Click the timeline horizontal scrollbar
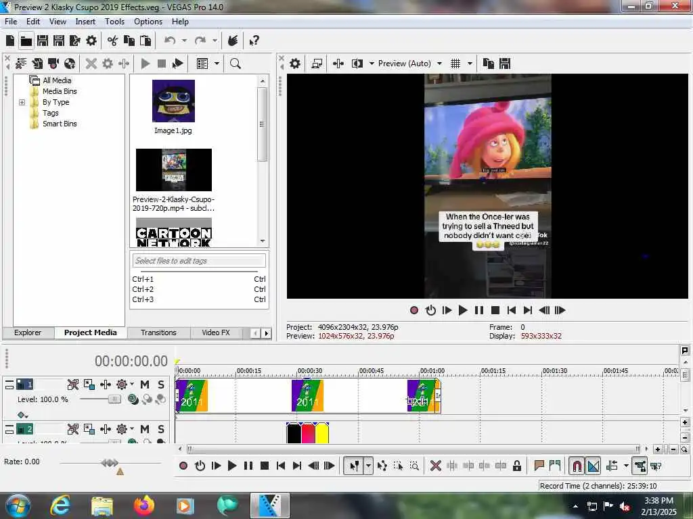 (x=413, y=449)
